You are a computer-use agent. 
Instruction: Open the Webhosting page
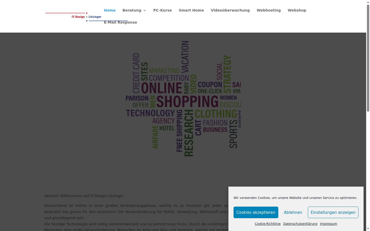coord(269,10)
